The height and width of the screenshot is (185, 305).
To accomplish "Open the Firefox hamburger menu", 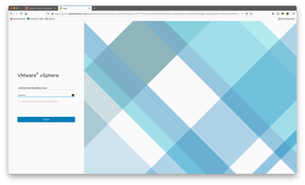I will 294,14.
